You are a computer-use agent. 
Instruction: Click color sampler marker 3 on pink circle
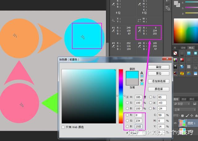pos(22,105)
